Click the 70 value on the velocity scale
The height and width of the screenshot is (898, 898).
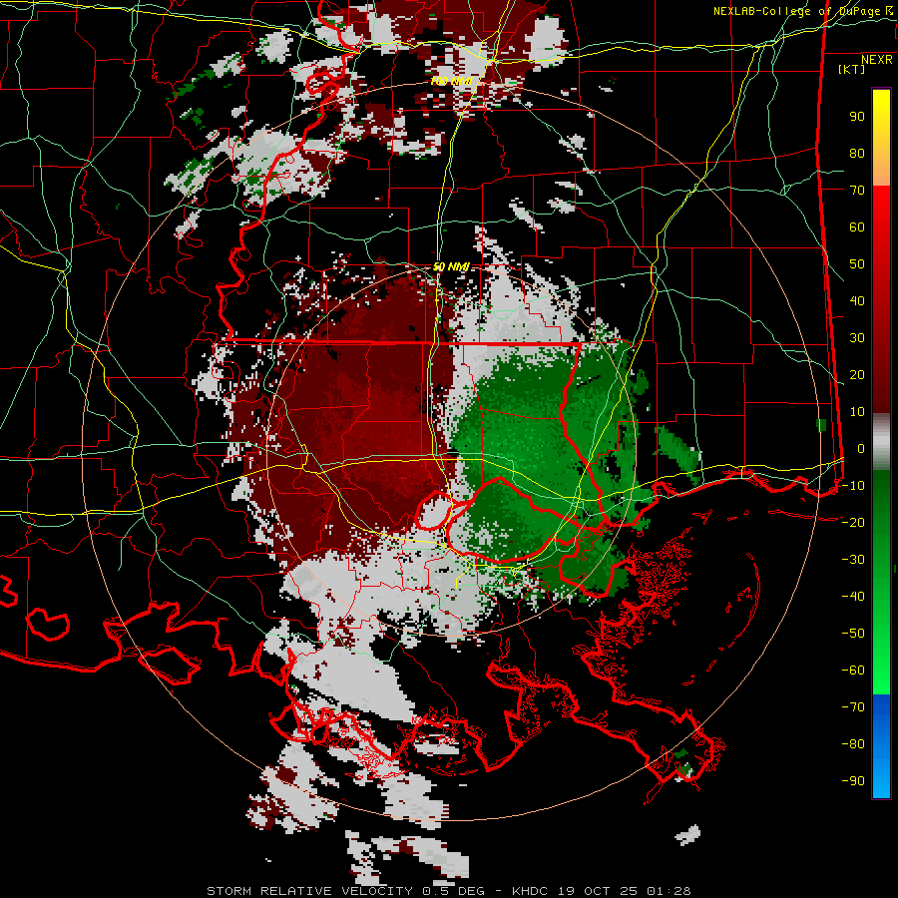tap(857, 191)
